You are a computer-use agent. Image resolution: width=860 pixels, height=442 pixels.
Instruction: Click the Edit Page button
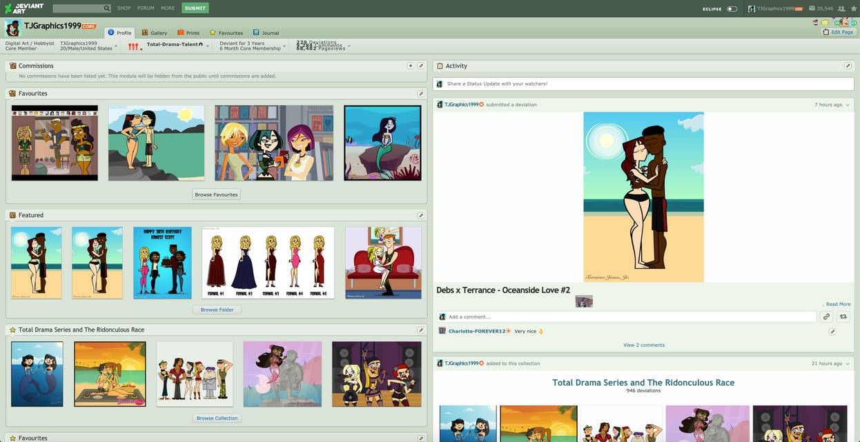pyautogui.click(x=839, y=32)
